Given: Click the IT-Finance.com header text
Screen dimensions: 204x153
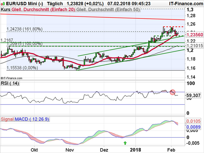Looking at the screenshot, I should pyautogui.click(x=186, y=4).
